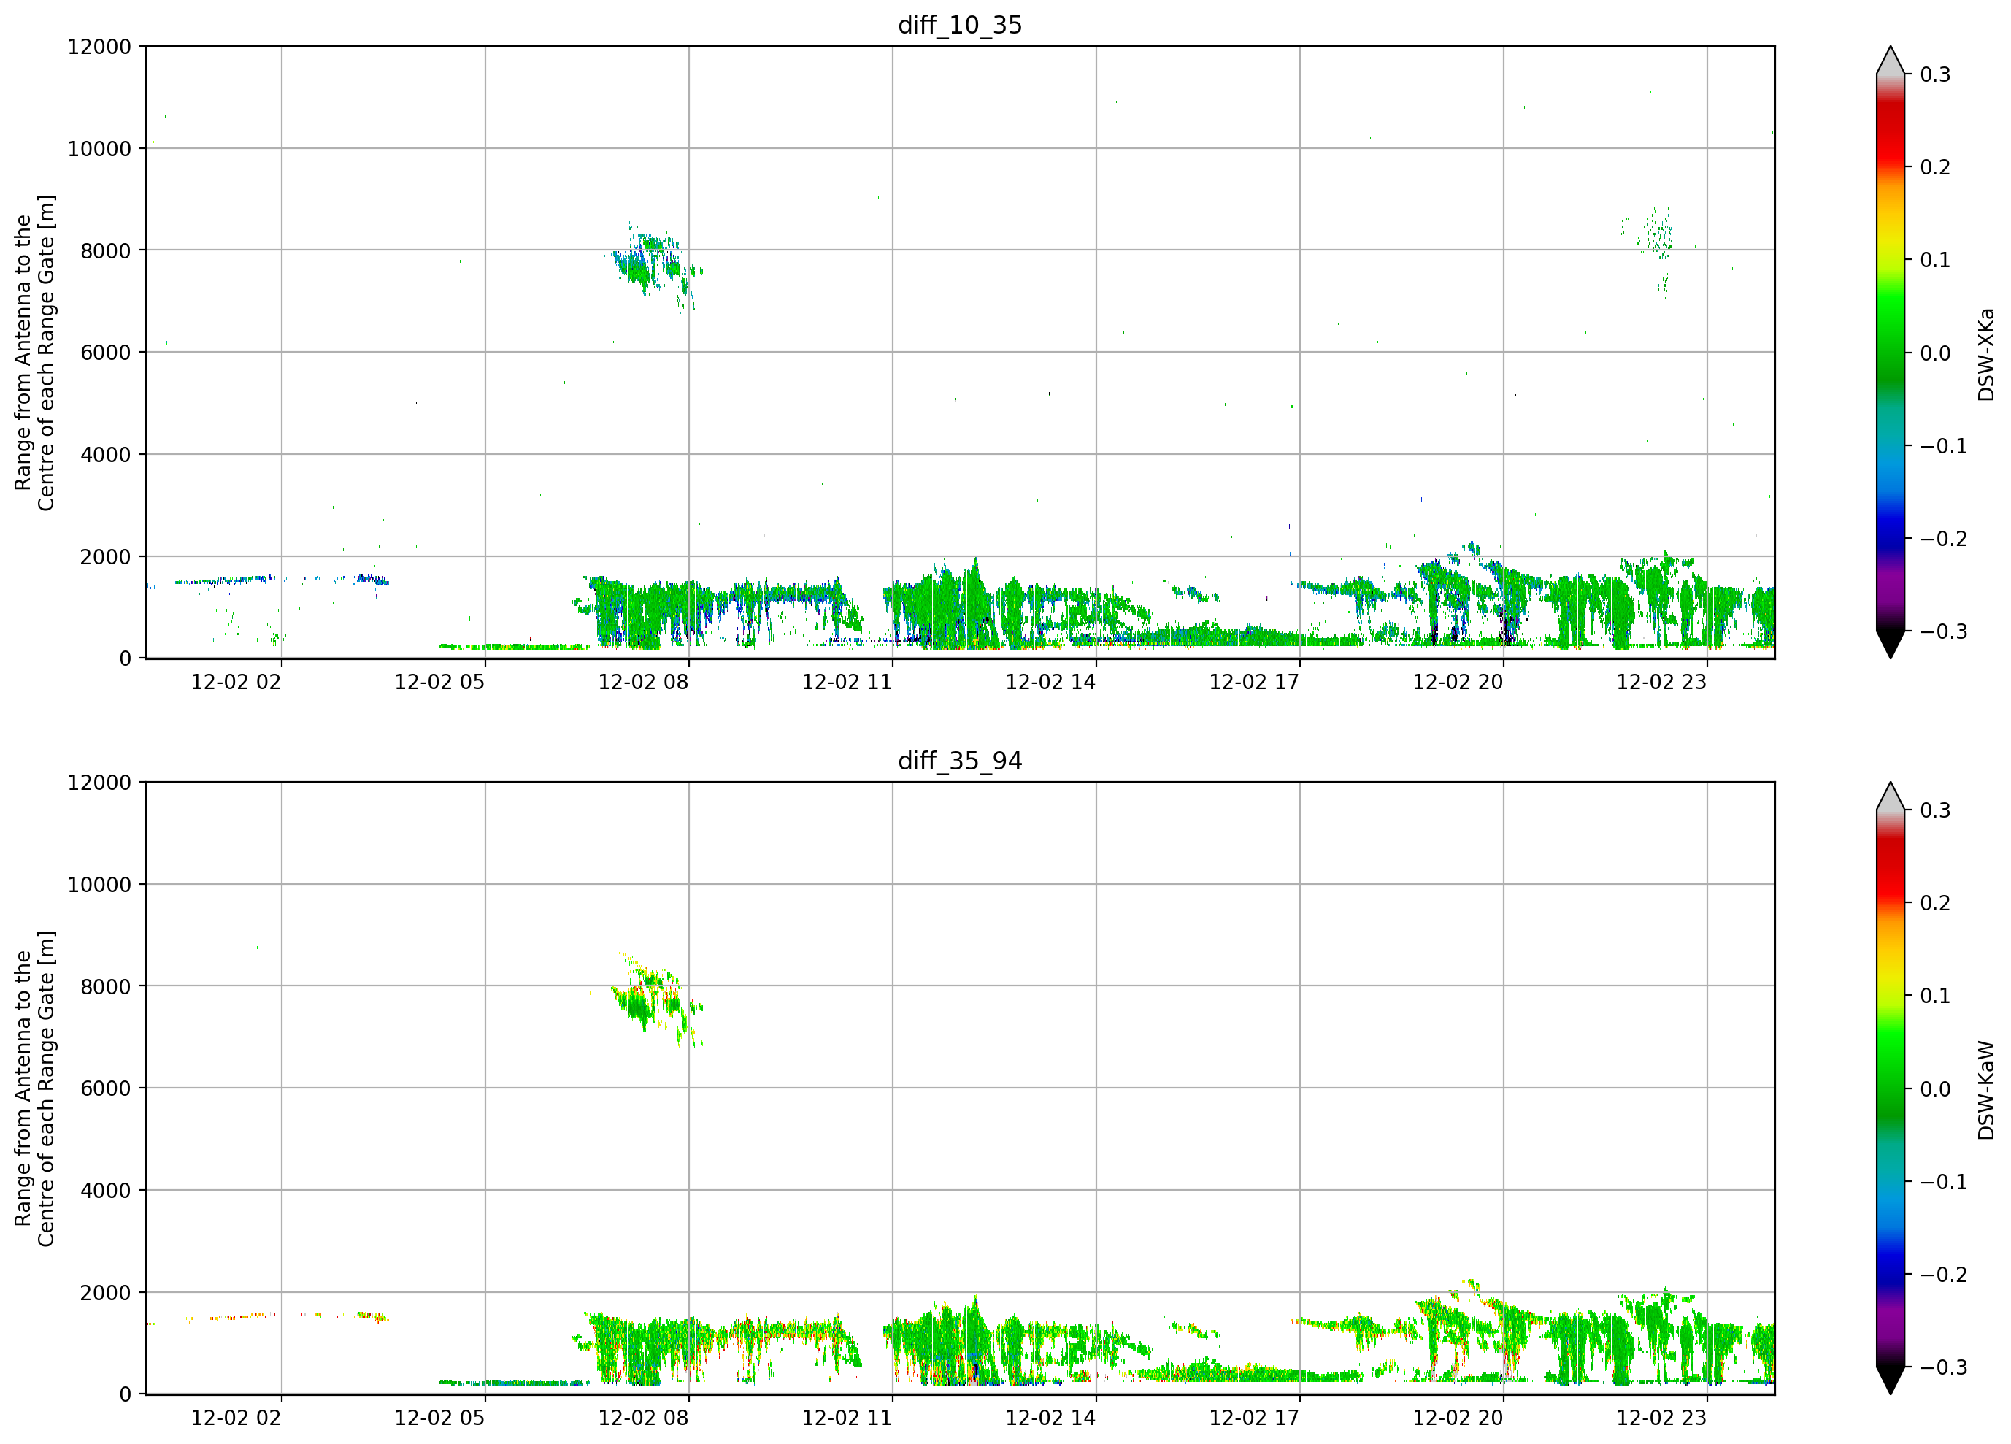Click the −0.3 tick on DSW-KaW colorbar
2011x1444 pixels.
point(1944,1368)
